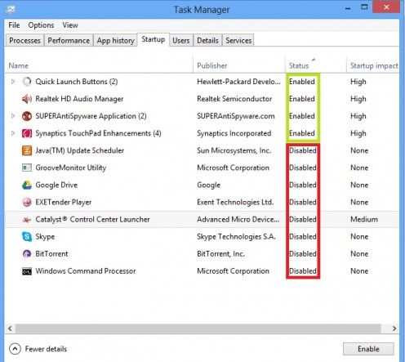This screenshot has height=362, width=405.
Task: Open the Services tab
Action: pyautogui.click(x=238, y=41)
